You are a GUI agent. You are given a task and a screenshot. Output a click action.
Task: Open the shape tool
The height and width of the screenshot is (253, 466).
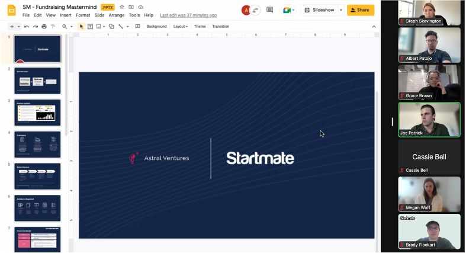point(111,27)
